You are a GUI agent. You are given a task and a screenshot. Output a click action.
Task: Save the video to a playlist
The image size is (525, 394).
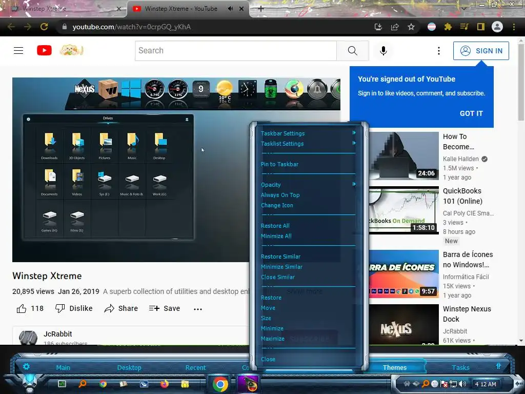click(x=165, y=308)
